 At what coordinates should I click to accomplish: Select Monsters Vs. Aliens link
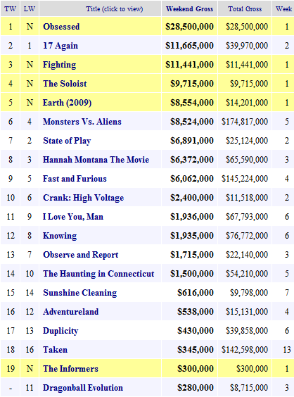[x=82, y=122]
